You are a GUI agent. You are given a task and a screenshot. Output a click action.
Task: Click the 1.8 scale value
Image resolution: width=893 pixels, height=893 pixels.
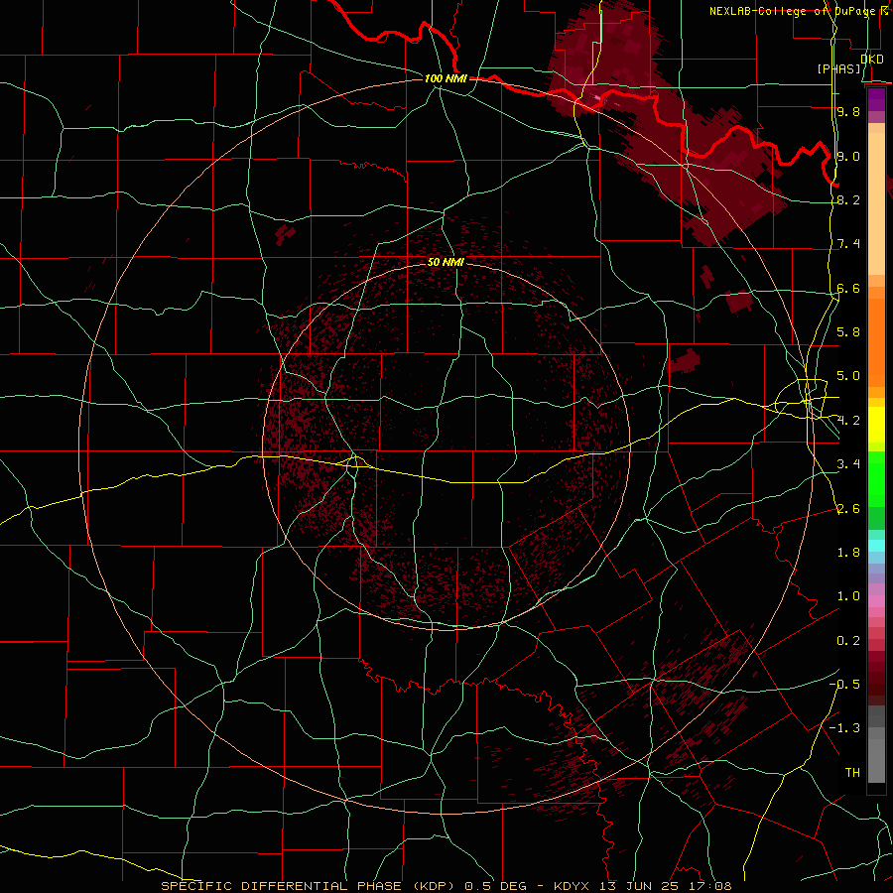[x=848, y=553]
